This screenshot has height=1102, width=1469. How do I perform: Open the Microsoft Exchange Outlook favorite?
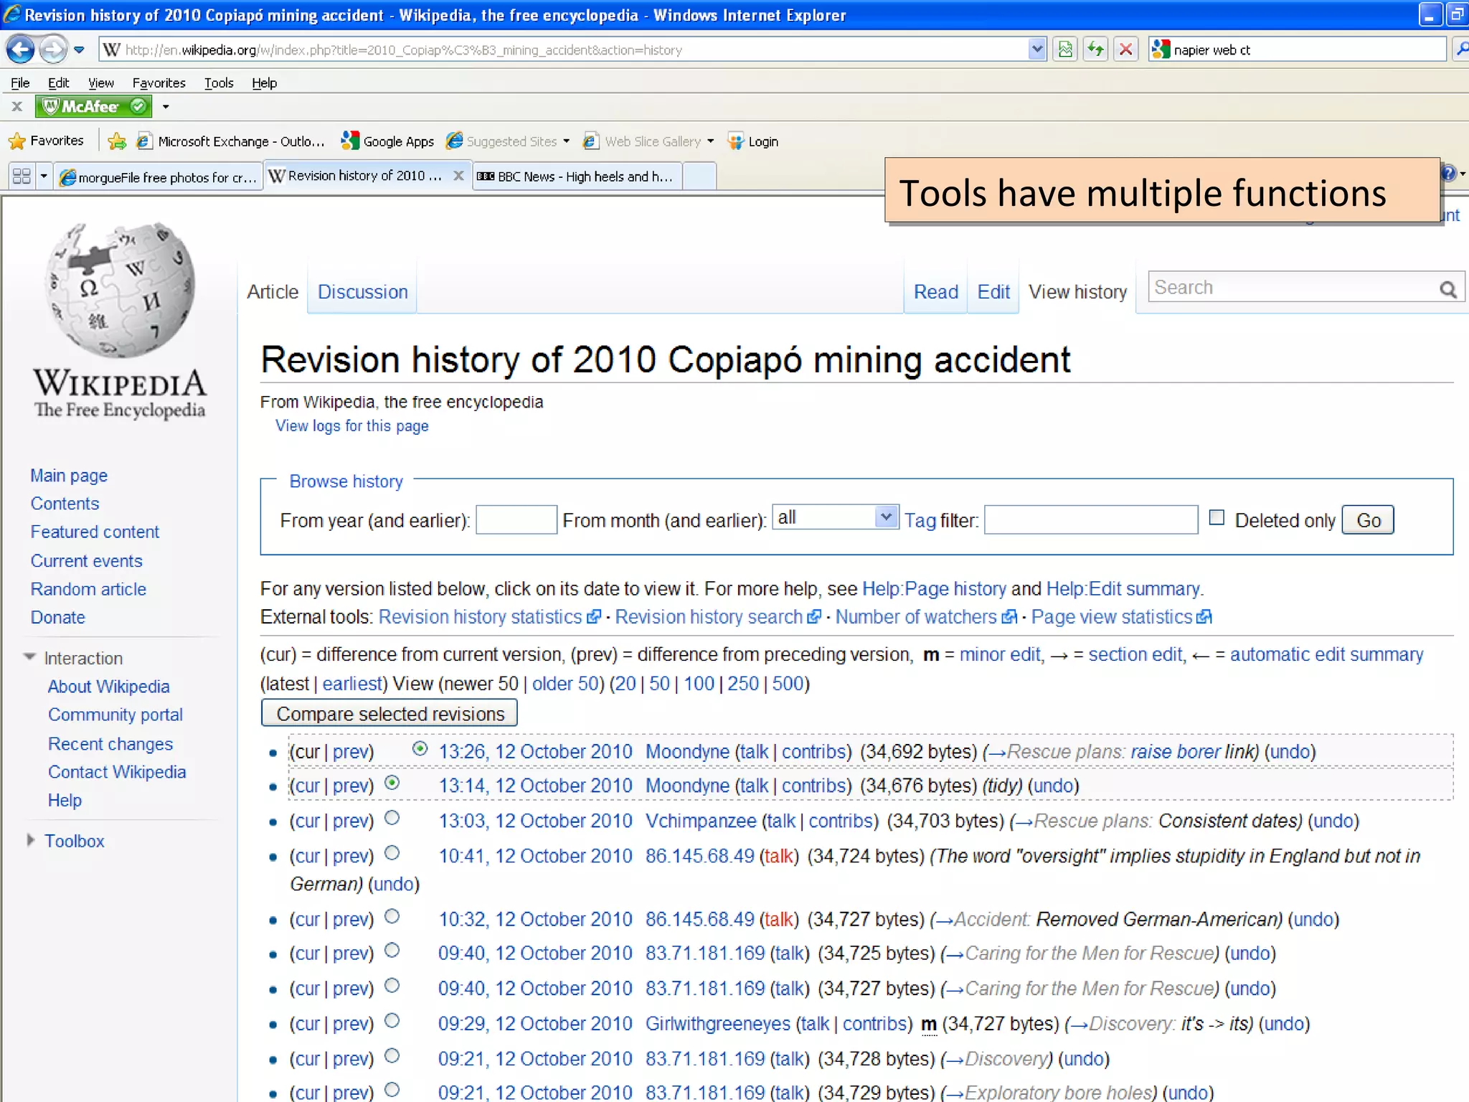click(x=231, y=141)
